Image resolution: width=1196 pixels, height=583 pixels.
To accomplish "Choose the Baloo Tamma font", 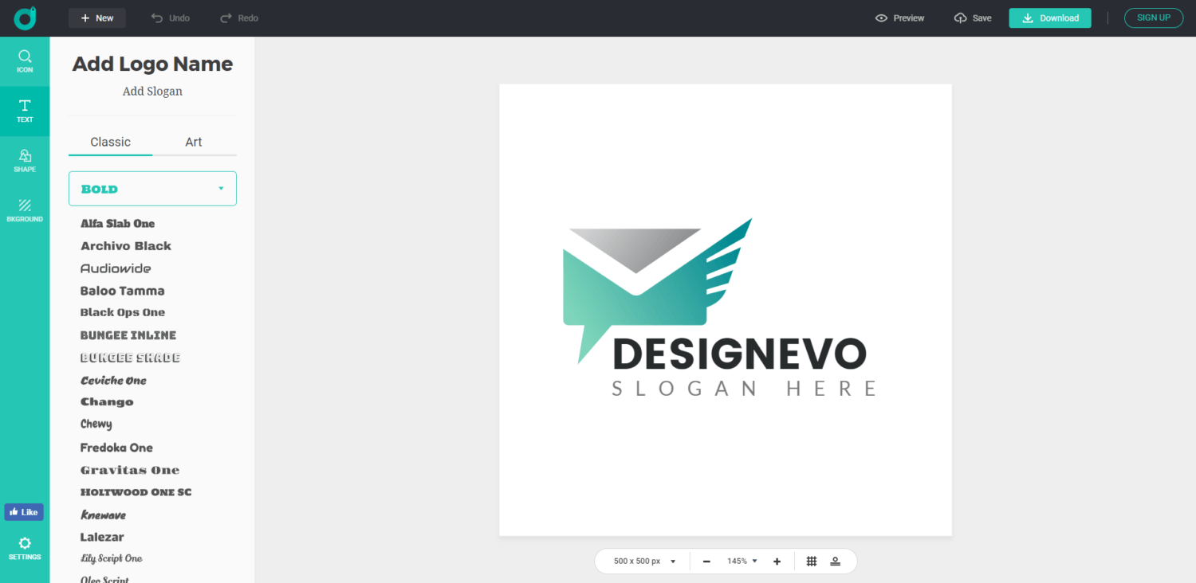I will tap(123, 291).
